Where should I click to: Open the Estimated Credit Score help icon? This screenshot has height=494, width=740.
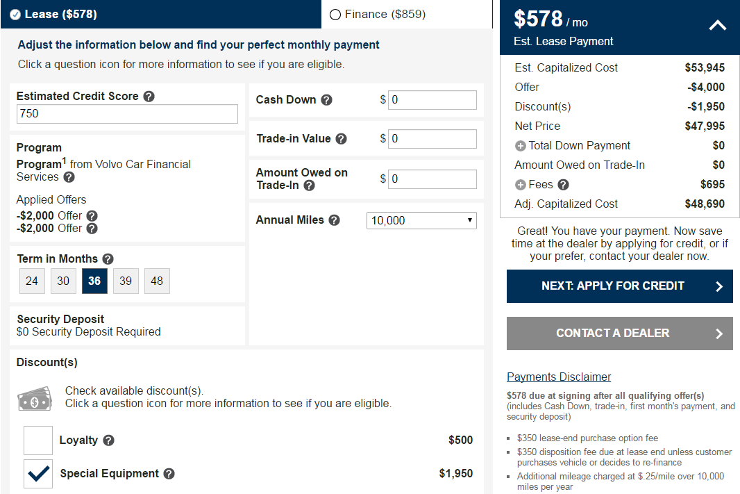click(x=149, y=96)
